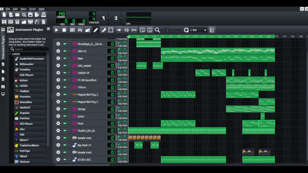Image resolution: width=308 pixels, height=173 pixels.
Task: Click the skip-to-start playback behavior icon
Action: click(x=134, y=30)
